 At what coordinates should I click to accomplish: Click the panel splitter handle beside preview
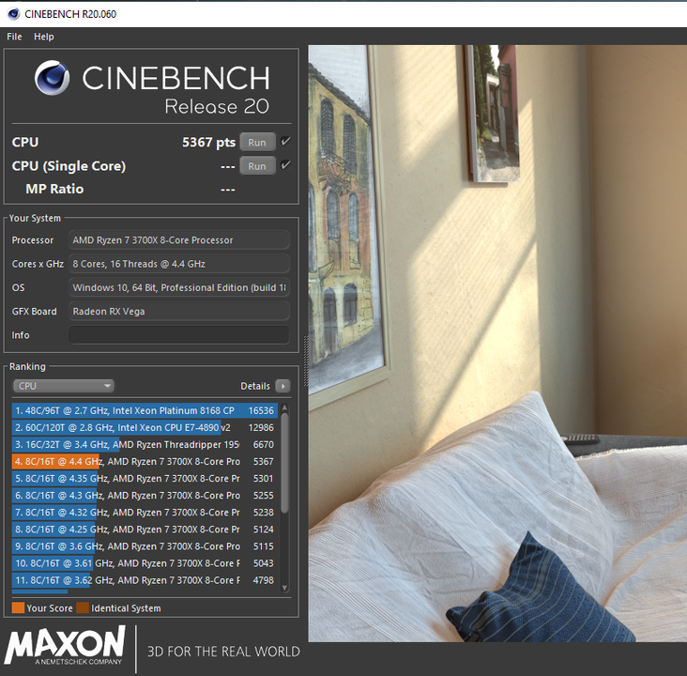tap(305, 361)
